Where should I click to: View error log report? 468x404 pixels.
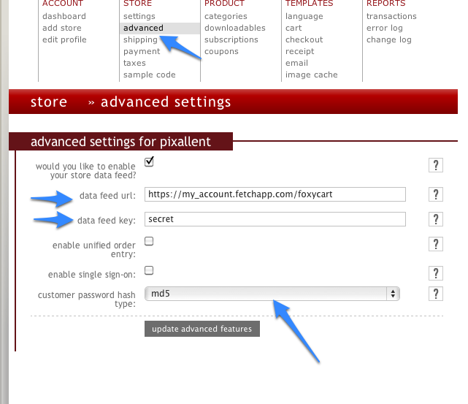coord(385,28)
